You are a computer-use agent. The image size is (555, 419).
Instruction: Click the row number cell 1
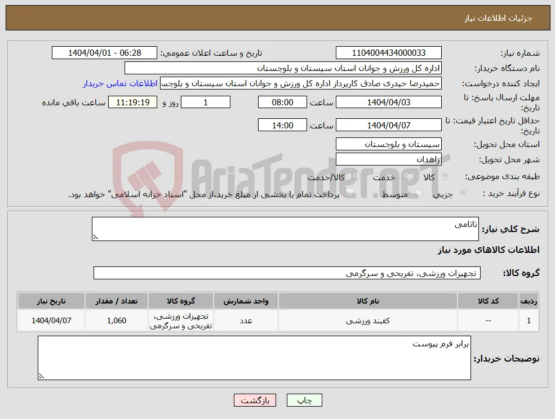[529, 320]
